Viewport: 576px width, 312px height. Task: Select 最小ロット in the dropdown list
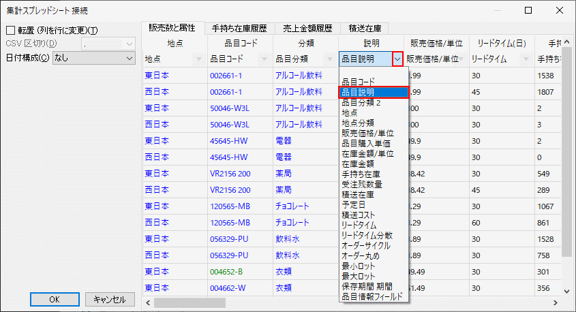[358, 266]
